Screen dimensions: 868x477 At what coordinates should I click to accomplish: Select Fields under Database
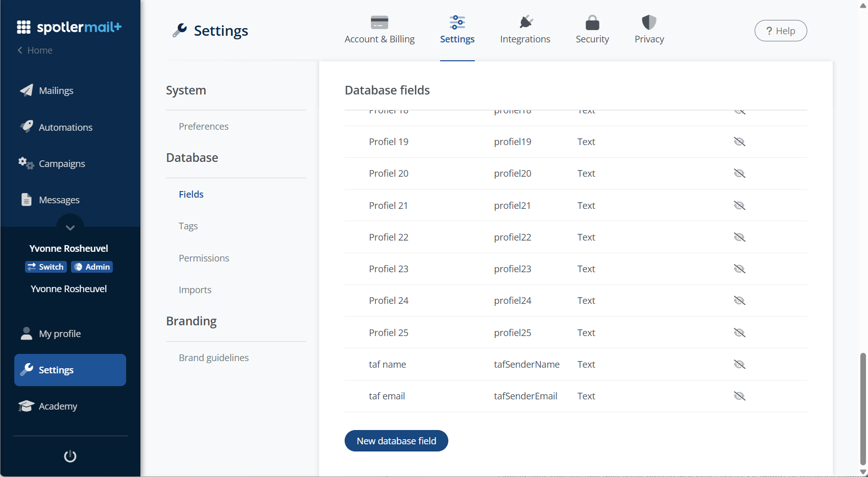[191, 194]
